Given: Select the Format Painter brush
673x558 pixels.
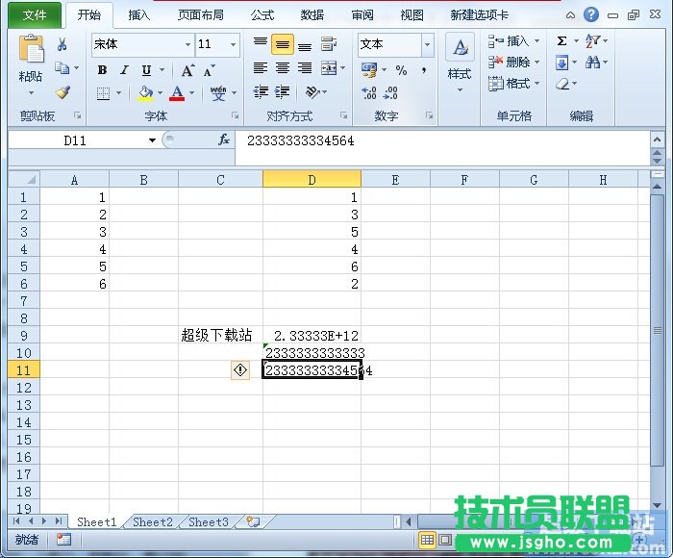Looking at the screenshot, I should point(62,93).
